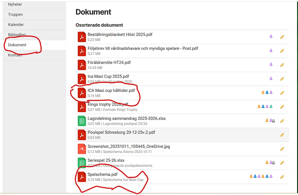
Task: Click the PDF icon next to Kings trophy 2026
Action: pos(82,107)
